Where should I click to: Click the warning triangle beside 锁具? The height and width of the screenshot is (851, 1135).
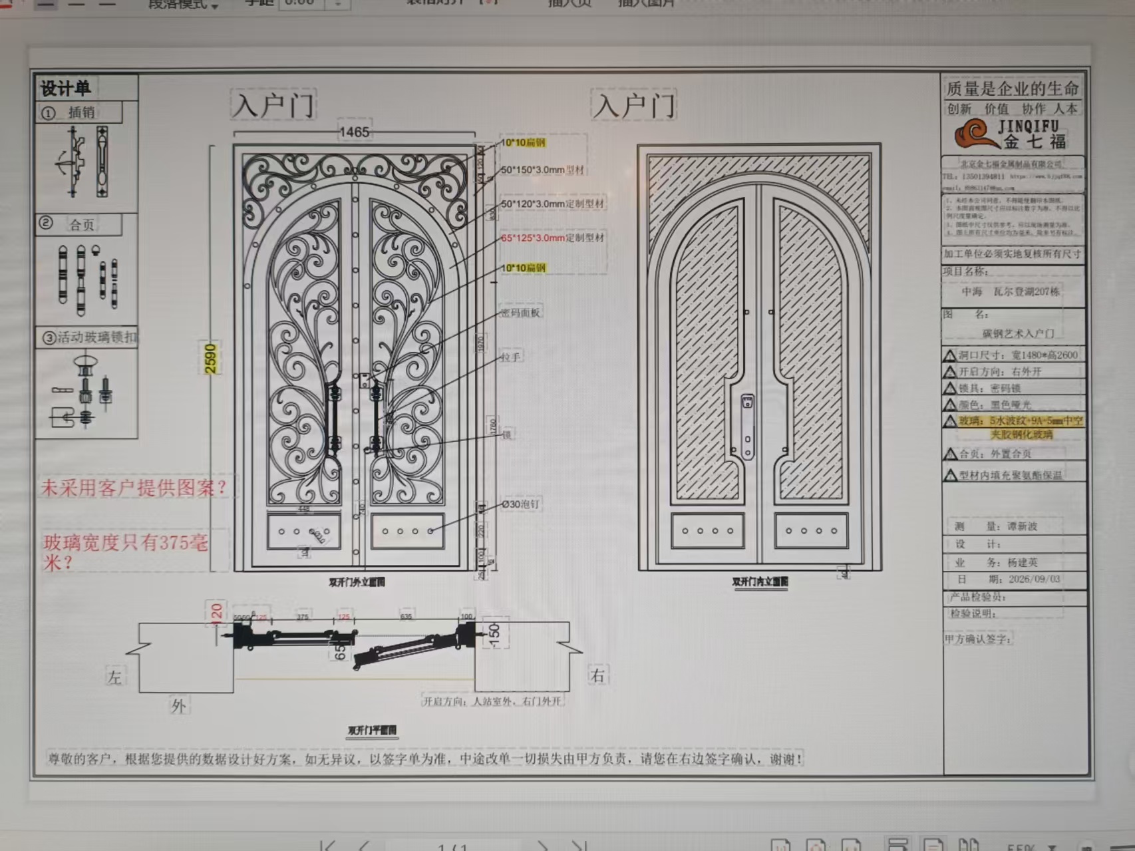[950, 388]
